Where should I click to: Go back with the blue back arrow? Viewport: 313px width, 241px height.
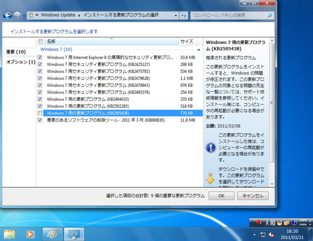(x=7, y=15)
